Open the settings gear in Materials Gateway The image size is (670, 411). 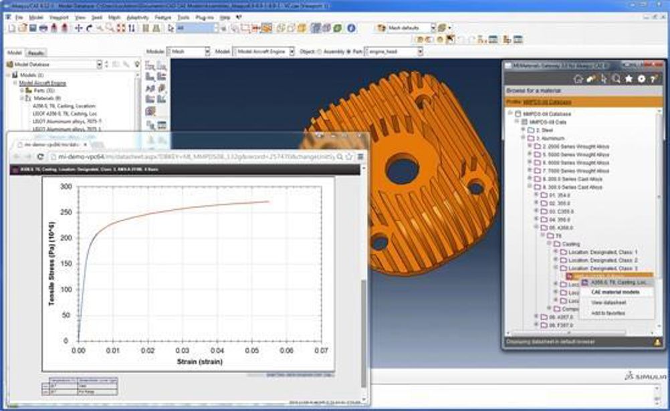(641, 79)
